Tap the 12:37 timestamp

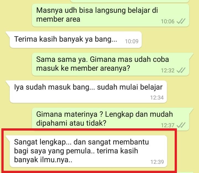[168, 125]
